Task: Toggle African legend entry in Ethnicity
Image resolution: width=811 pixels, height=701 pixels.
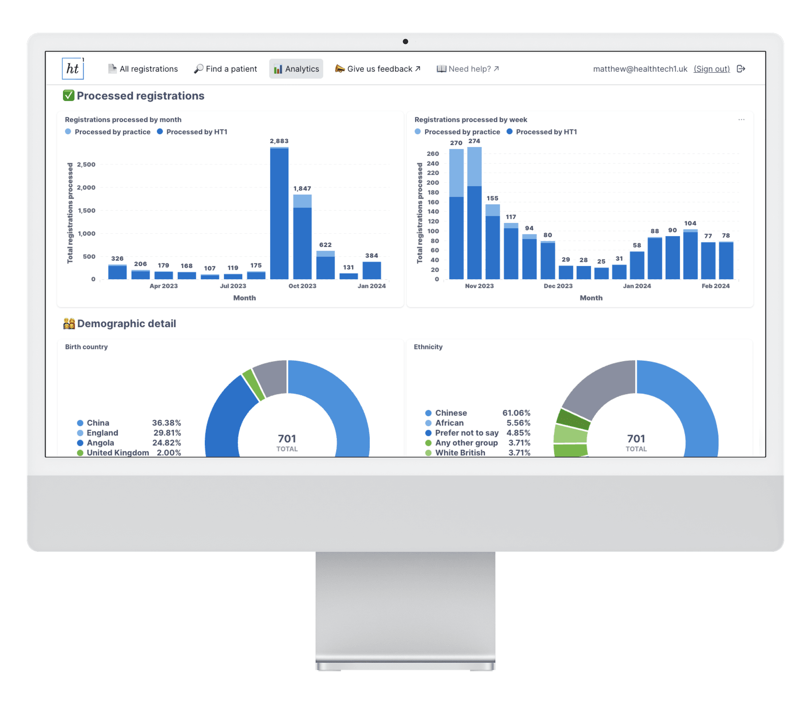Action: tap(478, 423)
